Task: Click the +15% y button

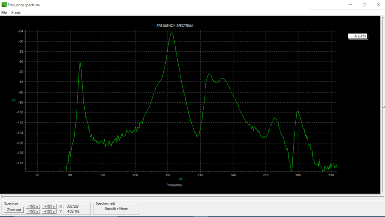Action: [50, 211]
